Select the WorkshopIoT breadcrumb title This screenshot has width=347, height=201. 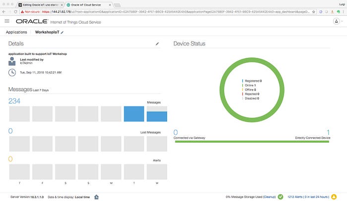(x=47, y=32)
